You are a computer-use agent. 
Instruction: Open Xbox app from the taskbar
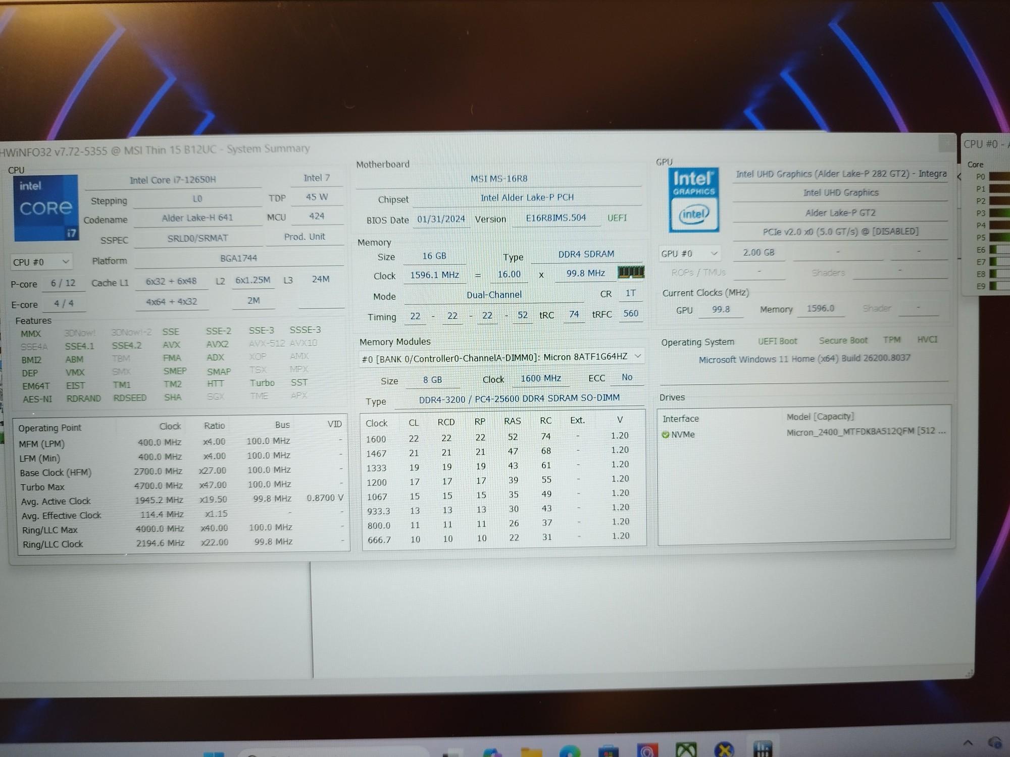pos(686,750)
